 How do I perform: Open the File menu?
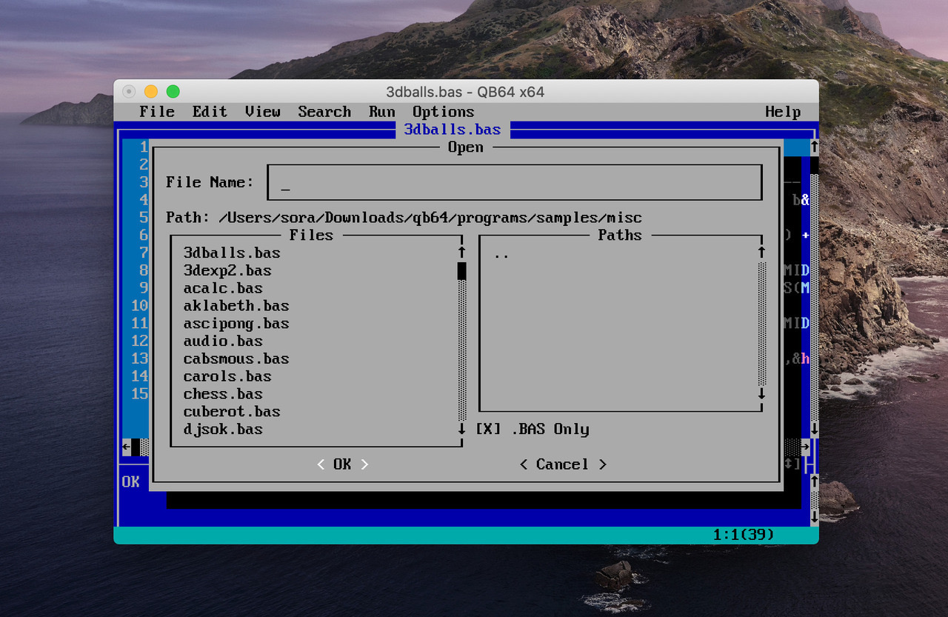(157, 112)
